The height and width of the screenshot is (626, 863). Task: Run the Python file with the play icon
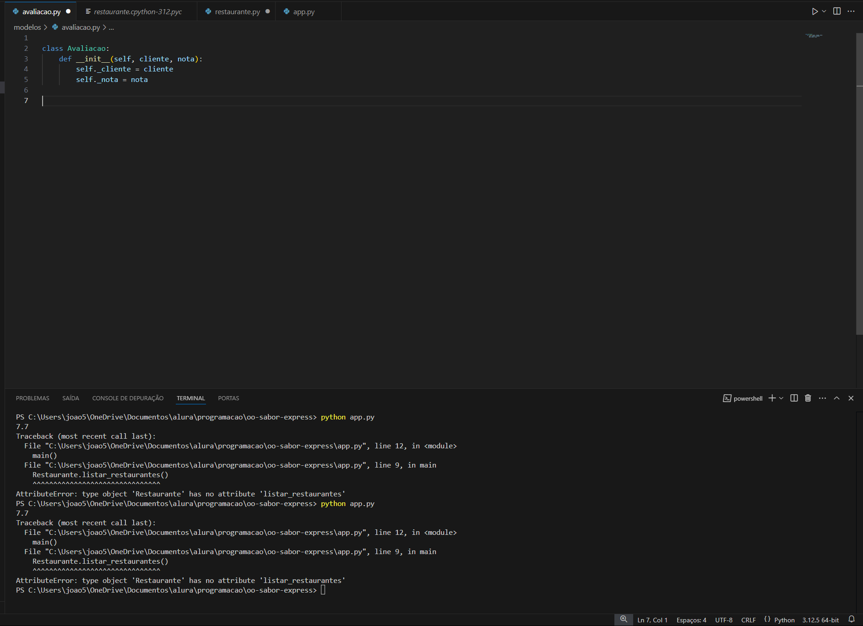(814, 11)
